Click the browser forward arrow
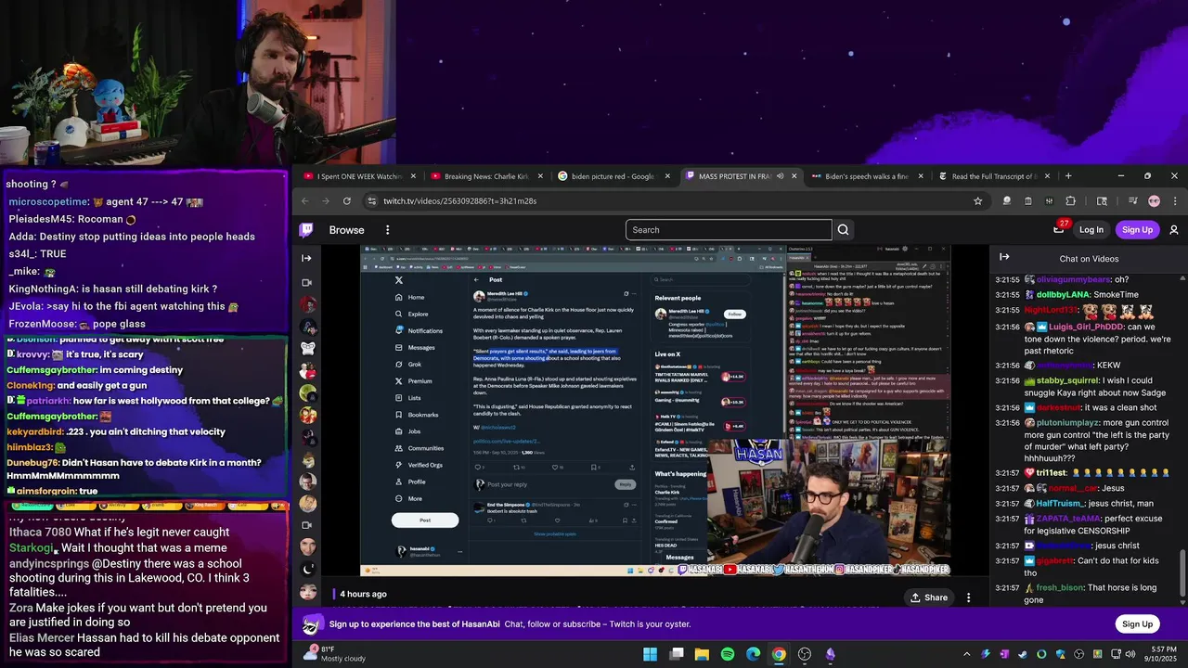Image resolution: width=1188 pixels, height=668 pixels. (326, 200)
